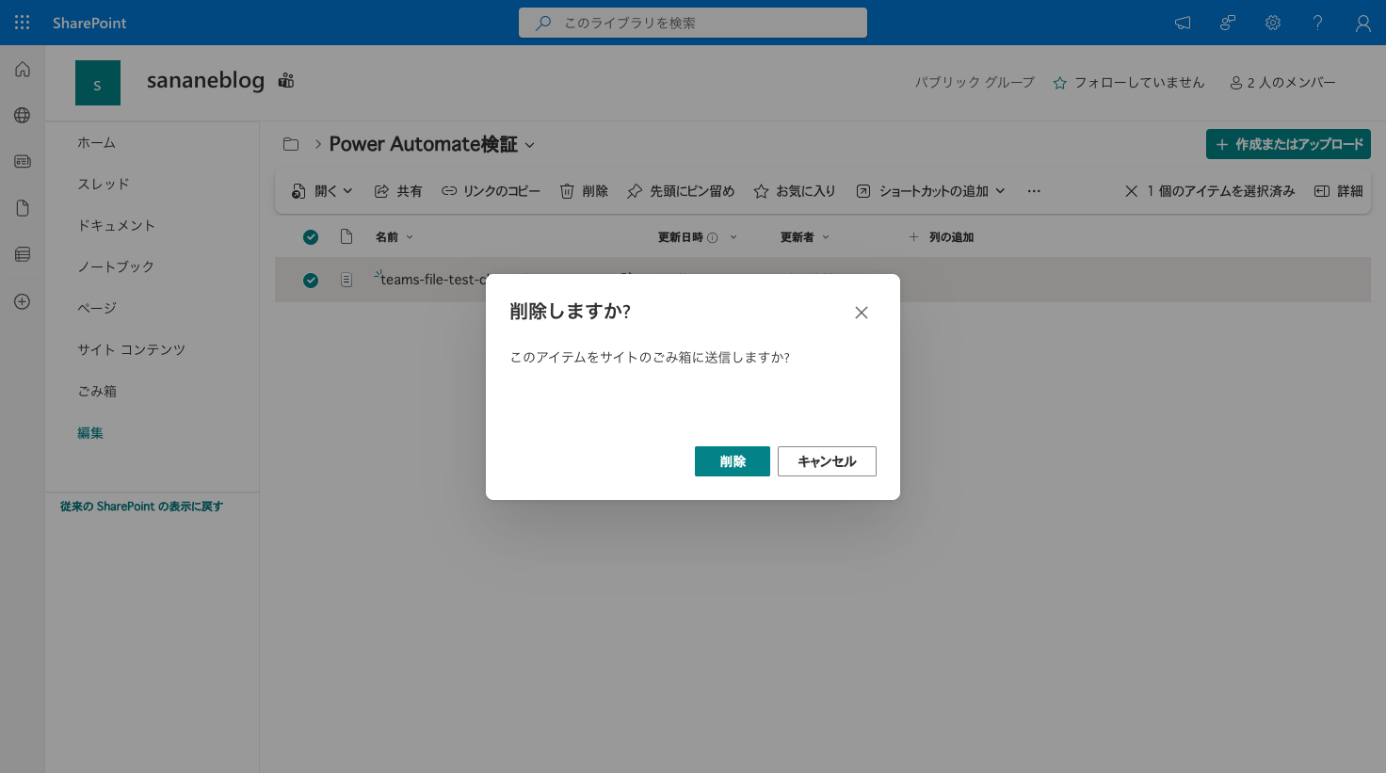
Task: Click 列の追加 add column
Action: coord(941,237)
